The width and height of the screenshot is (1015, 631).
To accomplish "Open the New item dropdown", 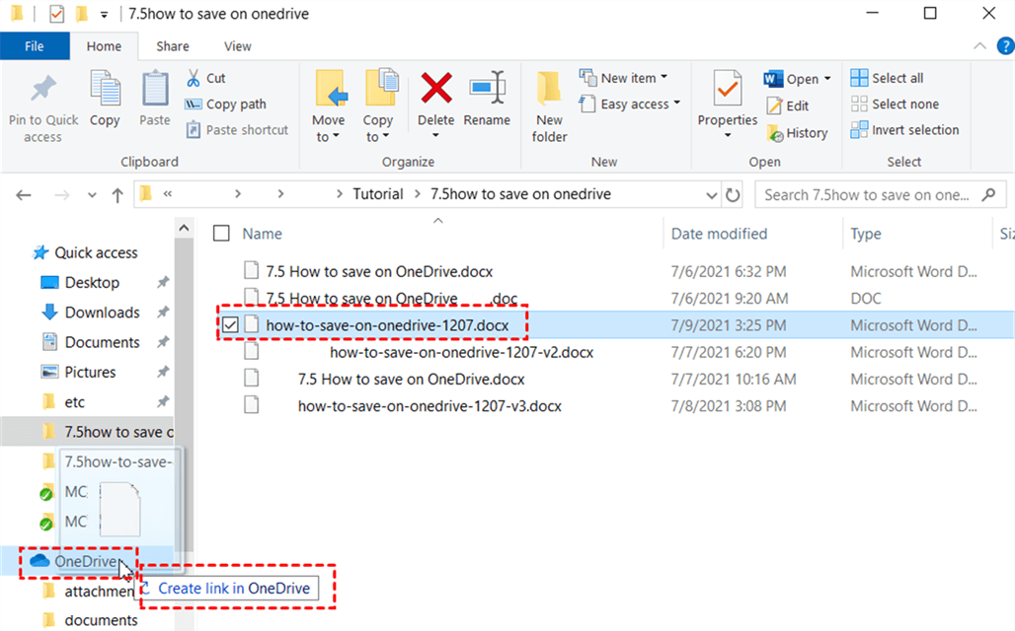I will pos(623,78).
